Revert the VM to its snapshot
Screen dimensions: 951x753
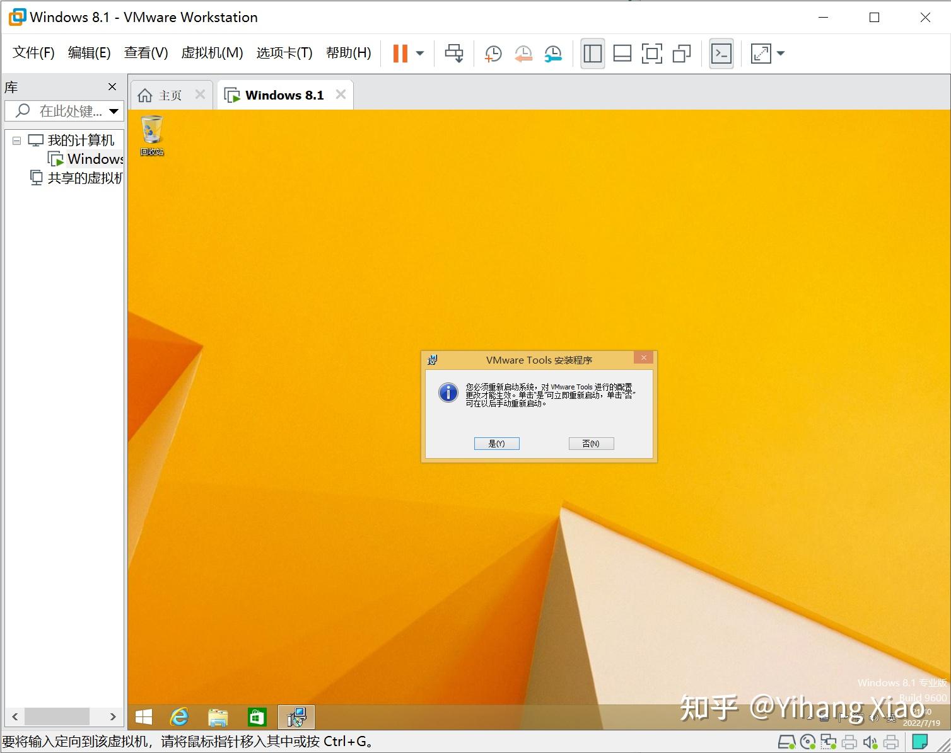click(x=523, y=54)
